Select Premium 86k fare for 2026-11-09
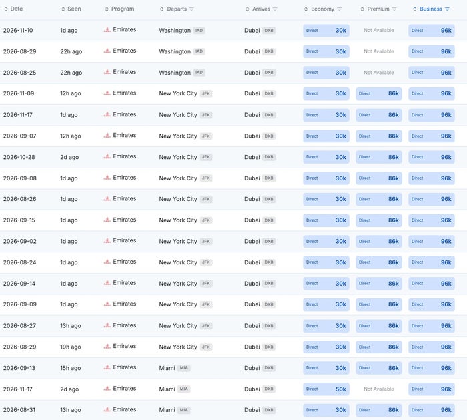Viewport: 467px width, 420px height. tap(379, 93)
